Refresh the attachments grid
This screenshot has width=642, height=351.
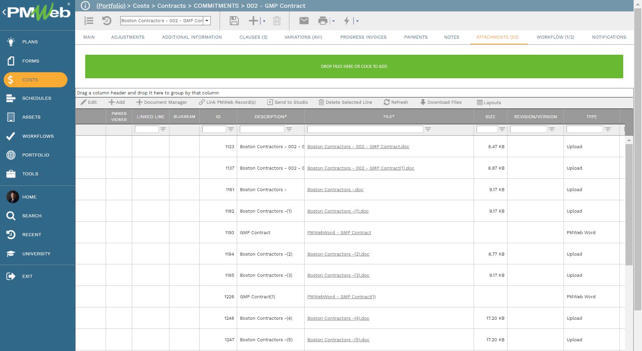click(x=396, y=102)
